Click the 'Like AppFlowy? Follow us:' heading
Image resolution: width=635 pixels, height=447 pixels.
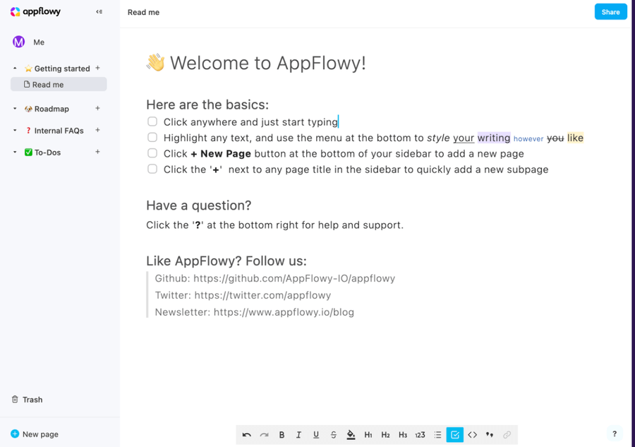pos(226,261)
